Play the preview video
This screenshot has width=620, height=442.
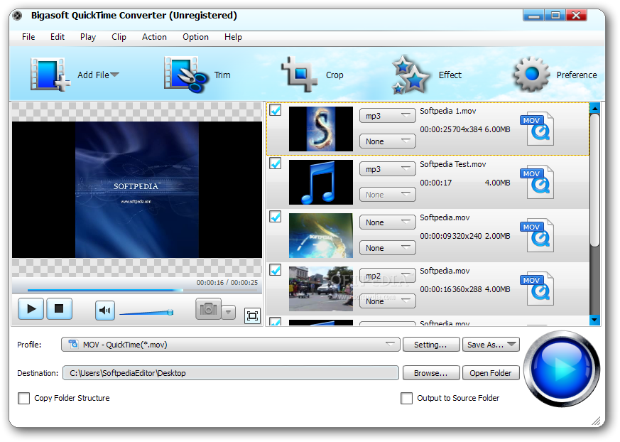point(31,308)
